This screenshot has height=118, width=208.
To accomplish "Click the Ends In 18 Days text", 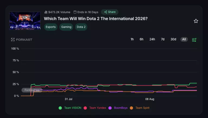I will click(x=88, y=12).
